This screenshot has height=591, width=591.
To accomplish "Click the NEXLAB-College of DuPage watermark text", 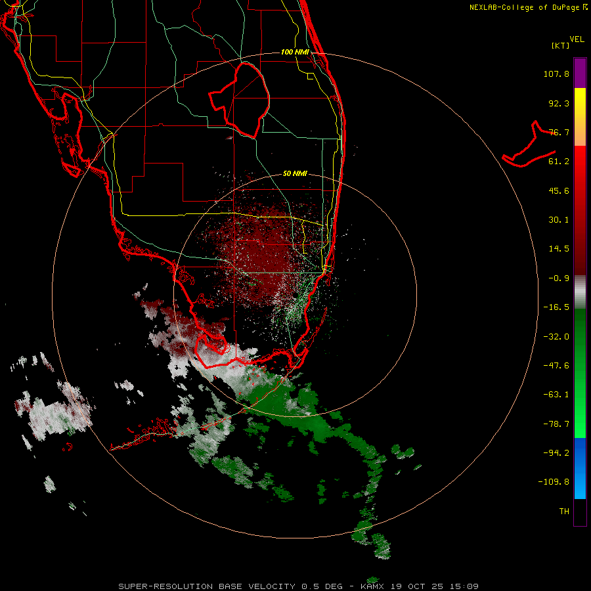I will pos(529,7).
